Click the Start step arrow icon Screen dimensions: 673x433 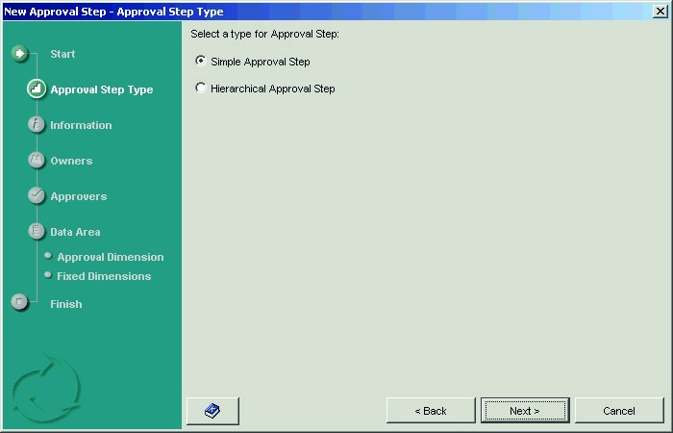pyautogui.click(x=20, y=53)
